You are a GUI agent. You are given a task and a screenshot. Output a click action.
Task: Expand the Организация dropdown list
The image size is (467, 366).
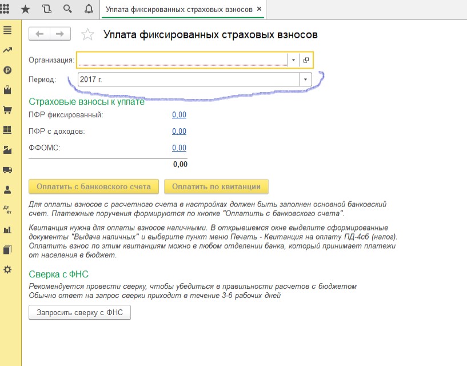(x=293, y=60)
